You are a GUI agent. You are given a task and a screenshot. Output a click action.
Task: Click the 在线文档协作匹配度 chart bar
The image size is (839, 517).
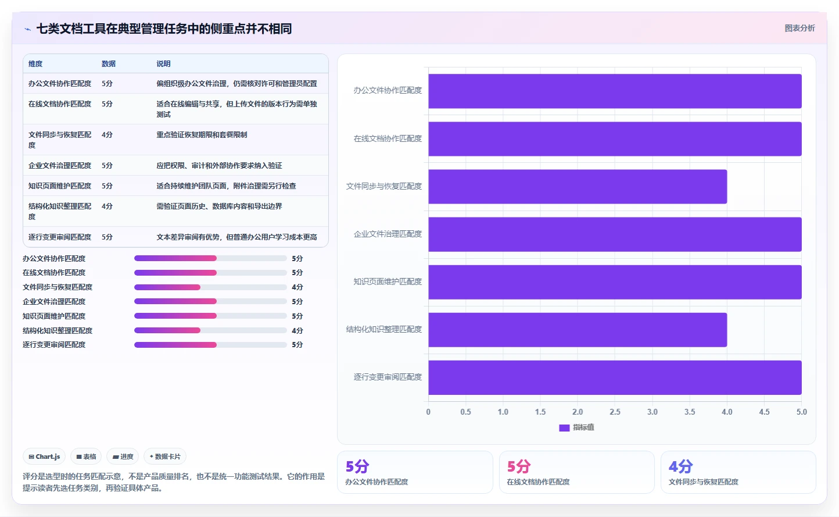(x=615, y=139)
